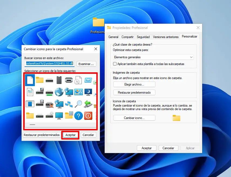Pick the printer icon

tap(69, 80)
